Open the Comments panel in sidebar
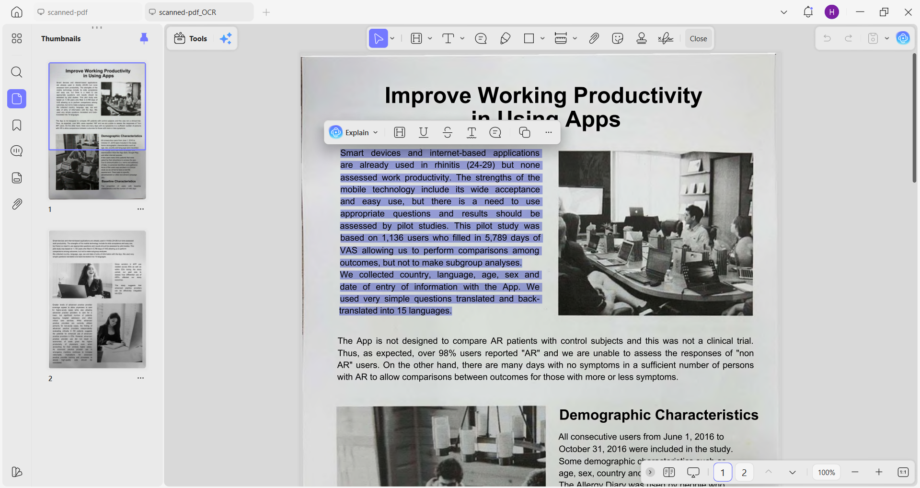 point(17,151)
